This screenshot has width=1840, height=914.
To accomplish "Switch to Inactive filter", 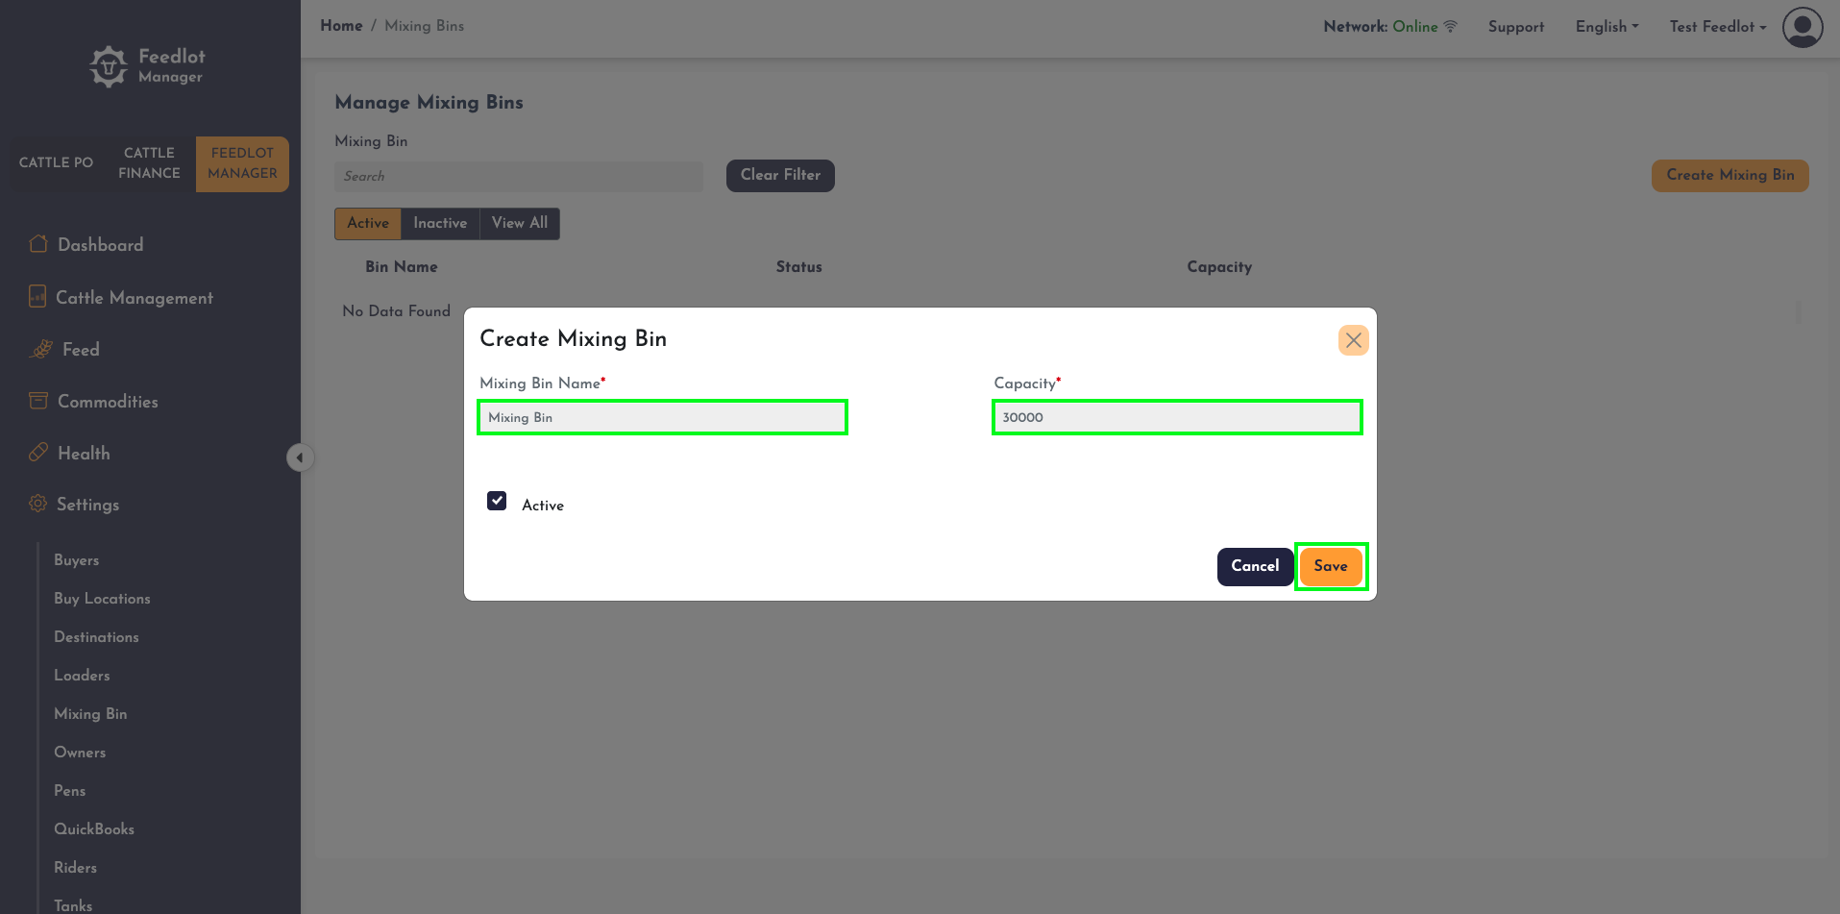I will click(x=440, y=223).
